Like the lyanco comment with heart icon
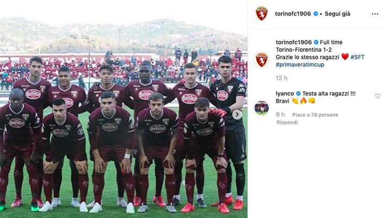386x218 pixels. coord(378,96)
